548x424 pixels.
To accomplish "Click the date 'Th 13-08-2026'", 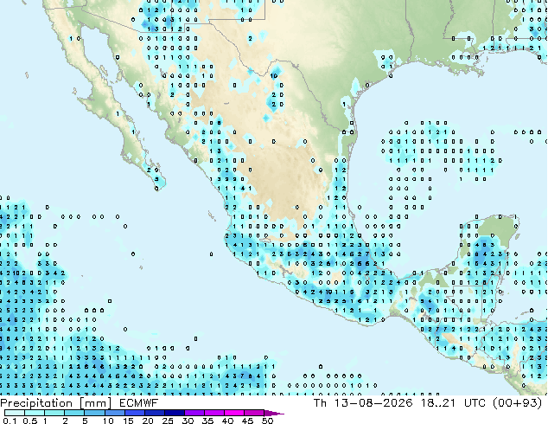I will (x=363, y=403).
